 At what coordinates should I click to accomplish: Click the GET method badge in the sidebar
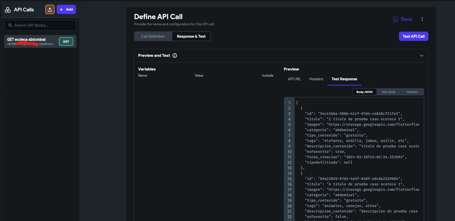point(66,42)
